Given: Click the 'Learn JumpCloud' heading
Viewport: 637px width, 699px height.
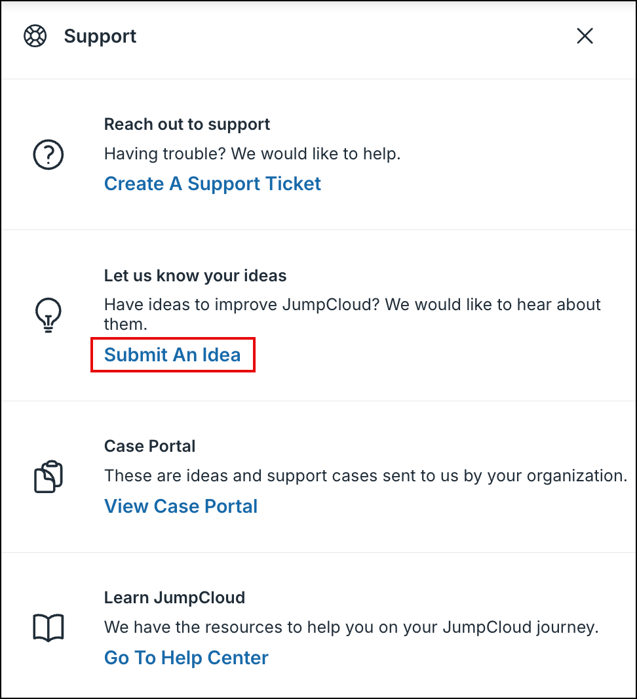Looking at the screenshot, I should (174, 597).
